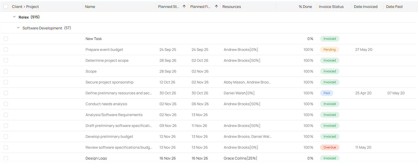Click the Planned Finish sort arrow icon
418x163 pixels.
[216, 7]
